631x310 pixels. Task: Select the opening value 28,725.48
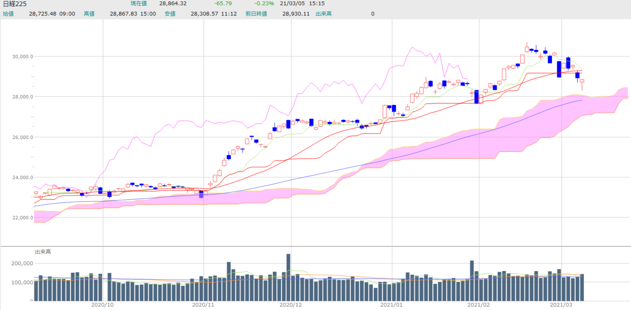(42, 14)
